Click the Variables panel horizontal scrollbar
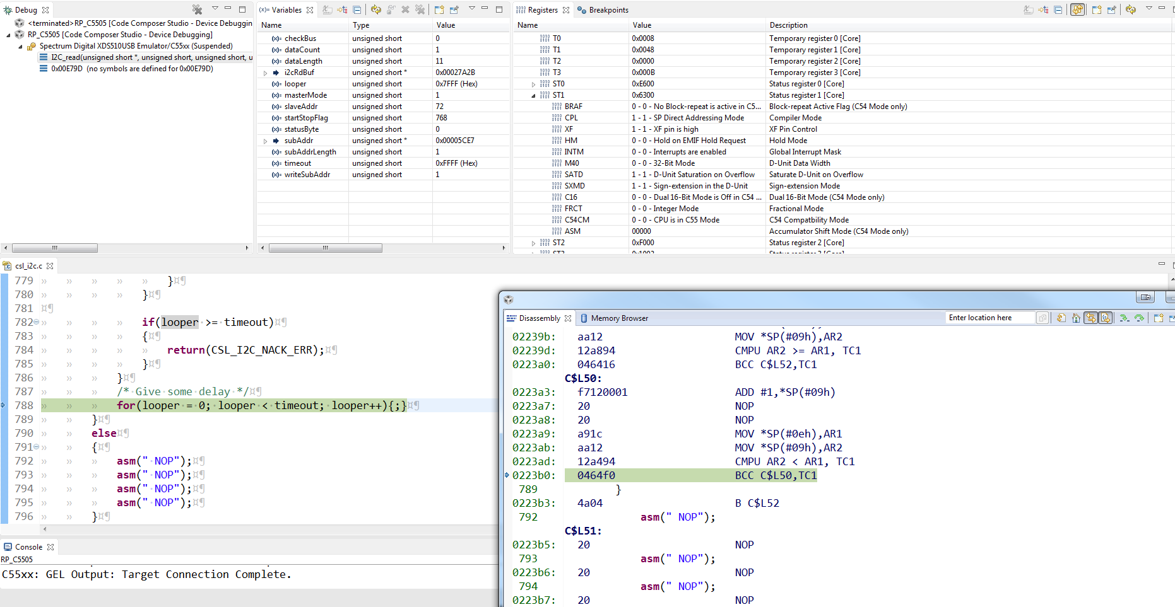 pos(325,248)
